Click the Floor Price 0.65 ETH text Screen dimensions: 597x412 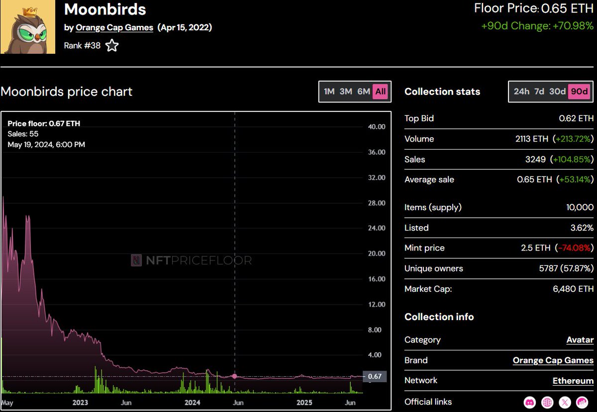pyautogui.click(x=534, y=8)
